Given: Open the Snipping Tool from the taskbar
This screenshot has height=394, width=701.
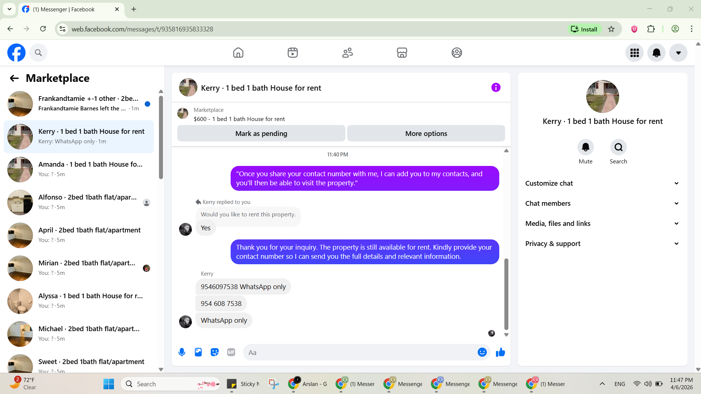Looking at the screenshot, I should point(273,384).
